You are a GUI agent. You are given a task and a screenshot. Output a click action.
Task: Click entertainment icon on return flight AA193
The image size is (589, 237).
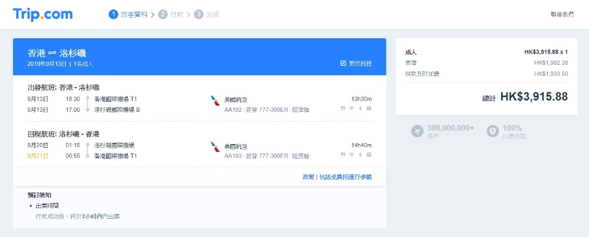coord(369,155)
